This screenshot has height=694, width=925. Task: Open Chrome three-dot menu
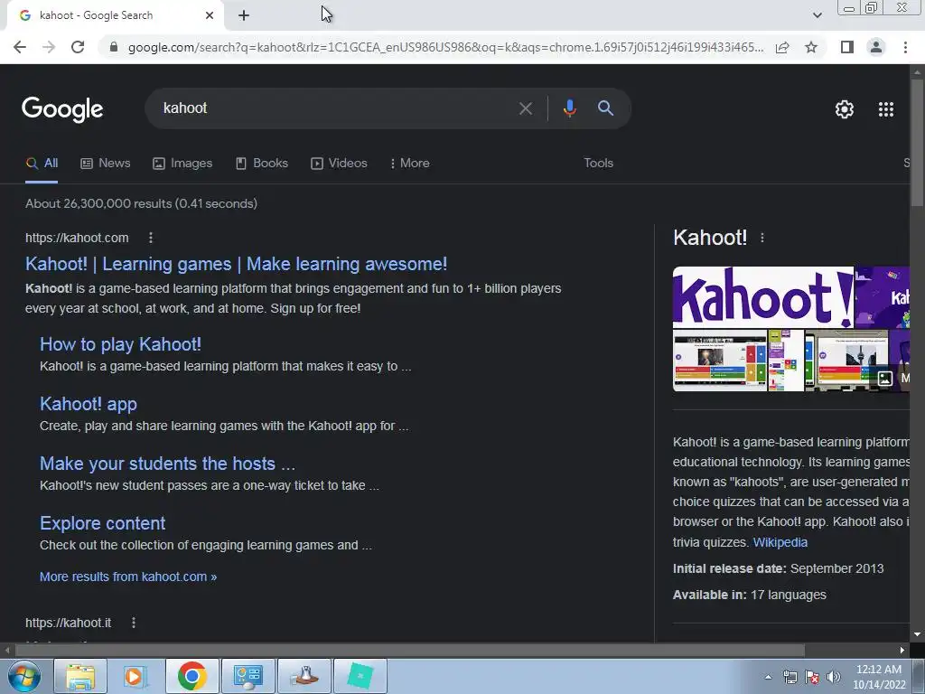[905, 47]
